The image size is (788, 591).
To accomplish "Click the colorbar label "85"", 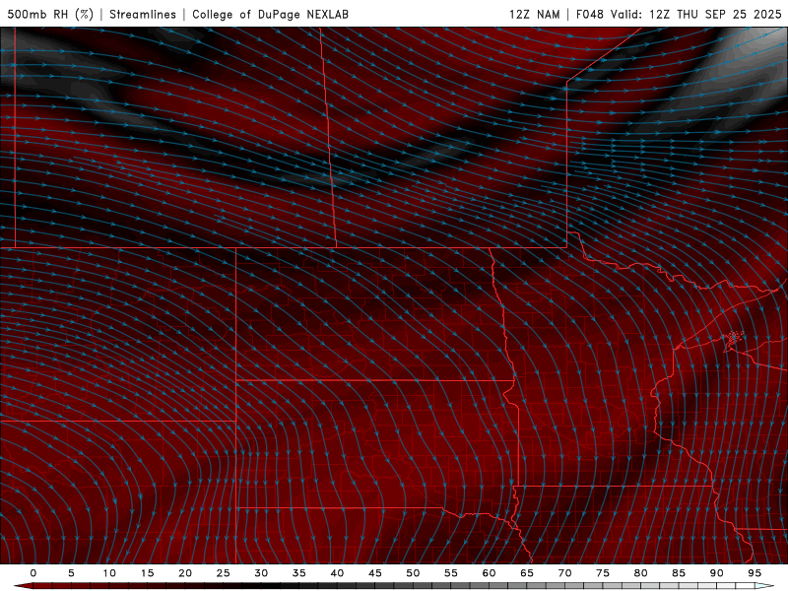I will 679,573.
